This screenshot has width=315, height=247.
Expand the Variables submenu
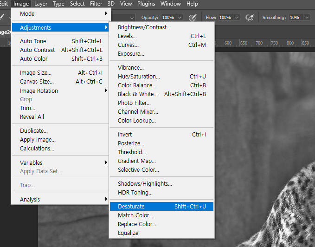60,162
